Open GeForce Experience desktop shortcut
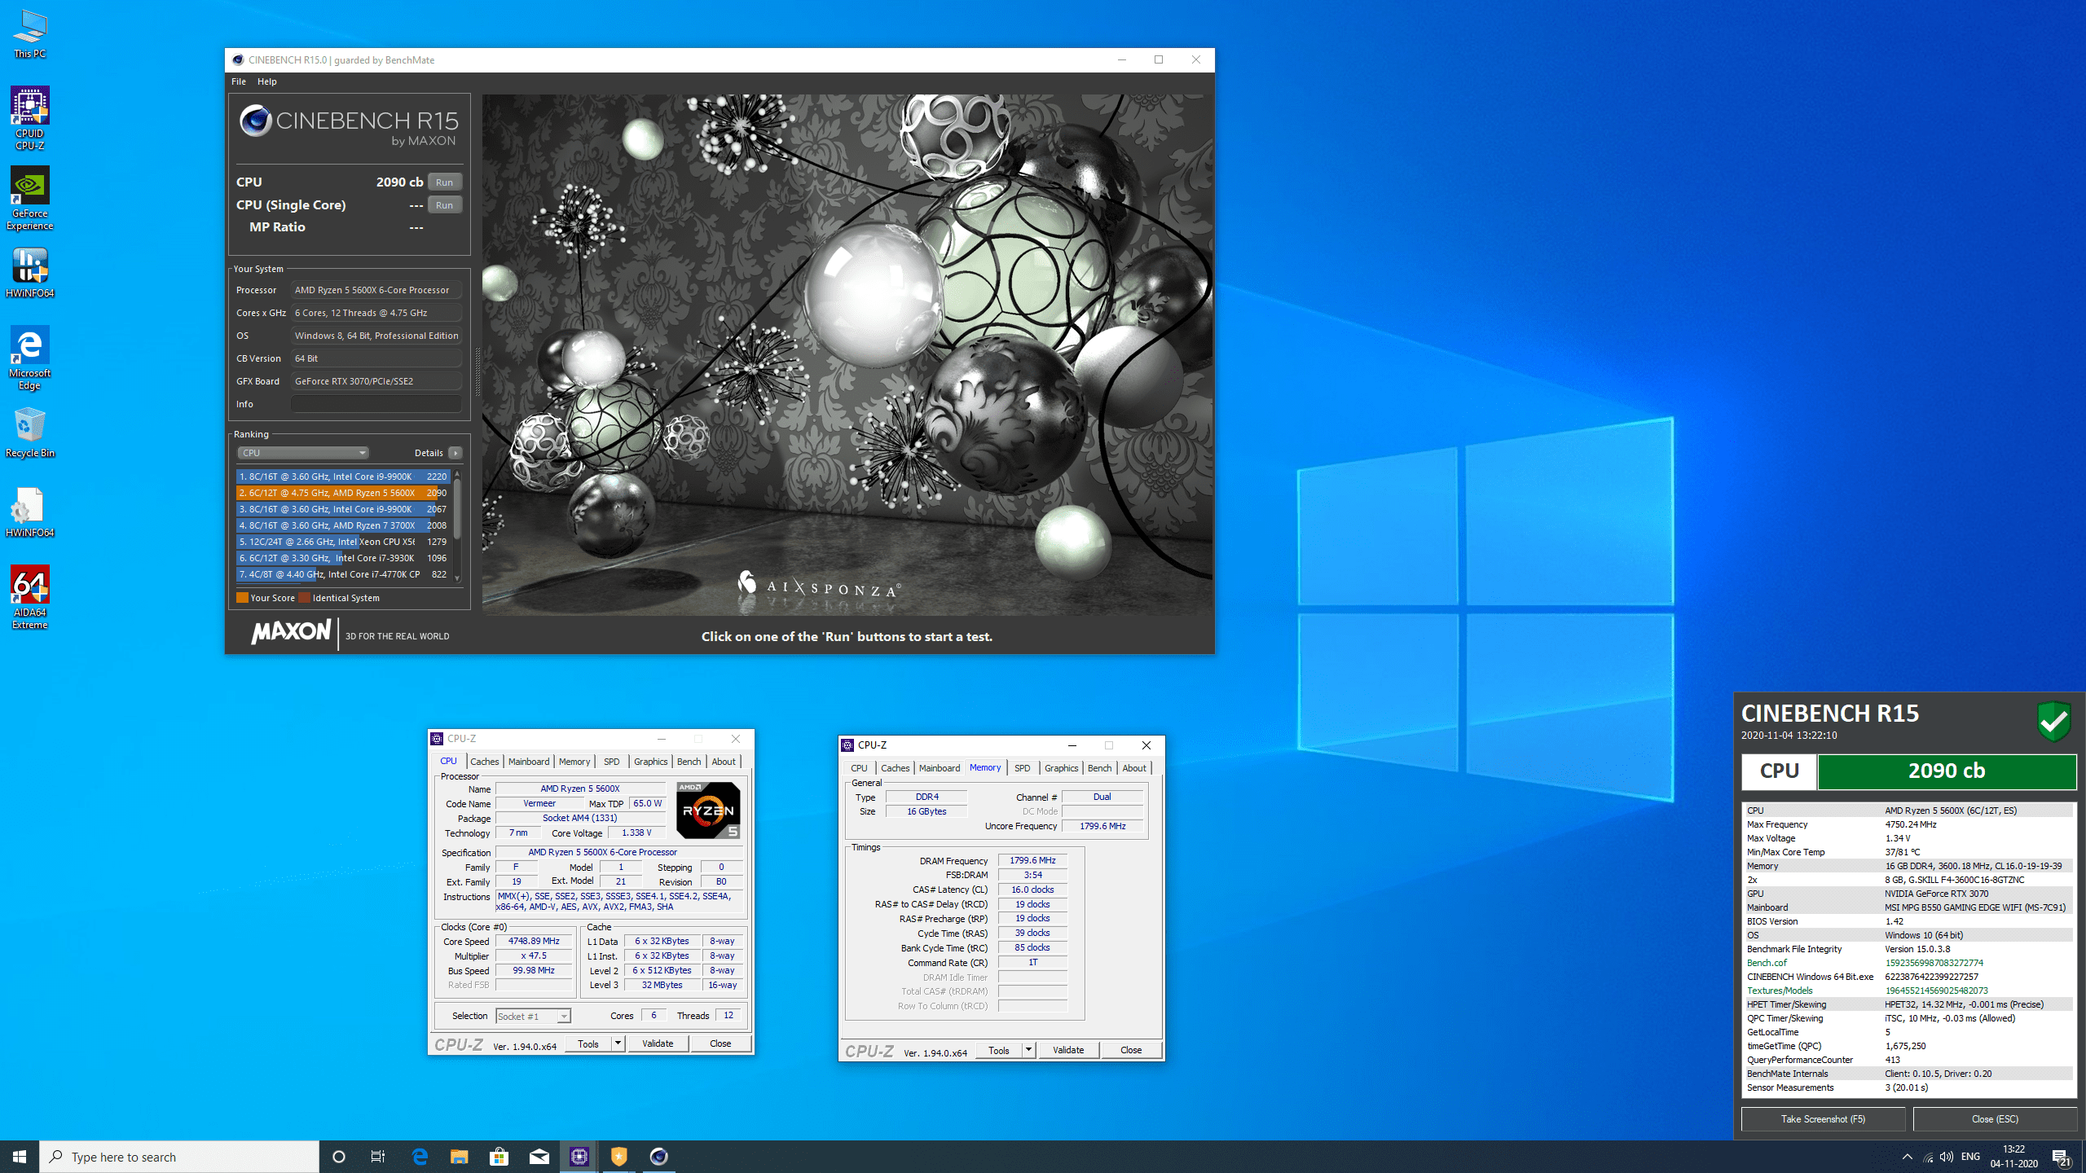Image resolution: width=2086 pixels, height=1173 pixels. (x=30, y=199)
